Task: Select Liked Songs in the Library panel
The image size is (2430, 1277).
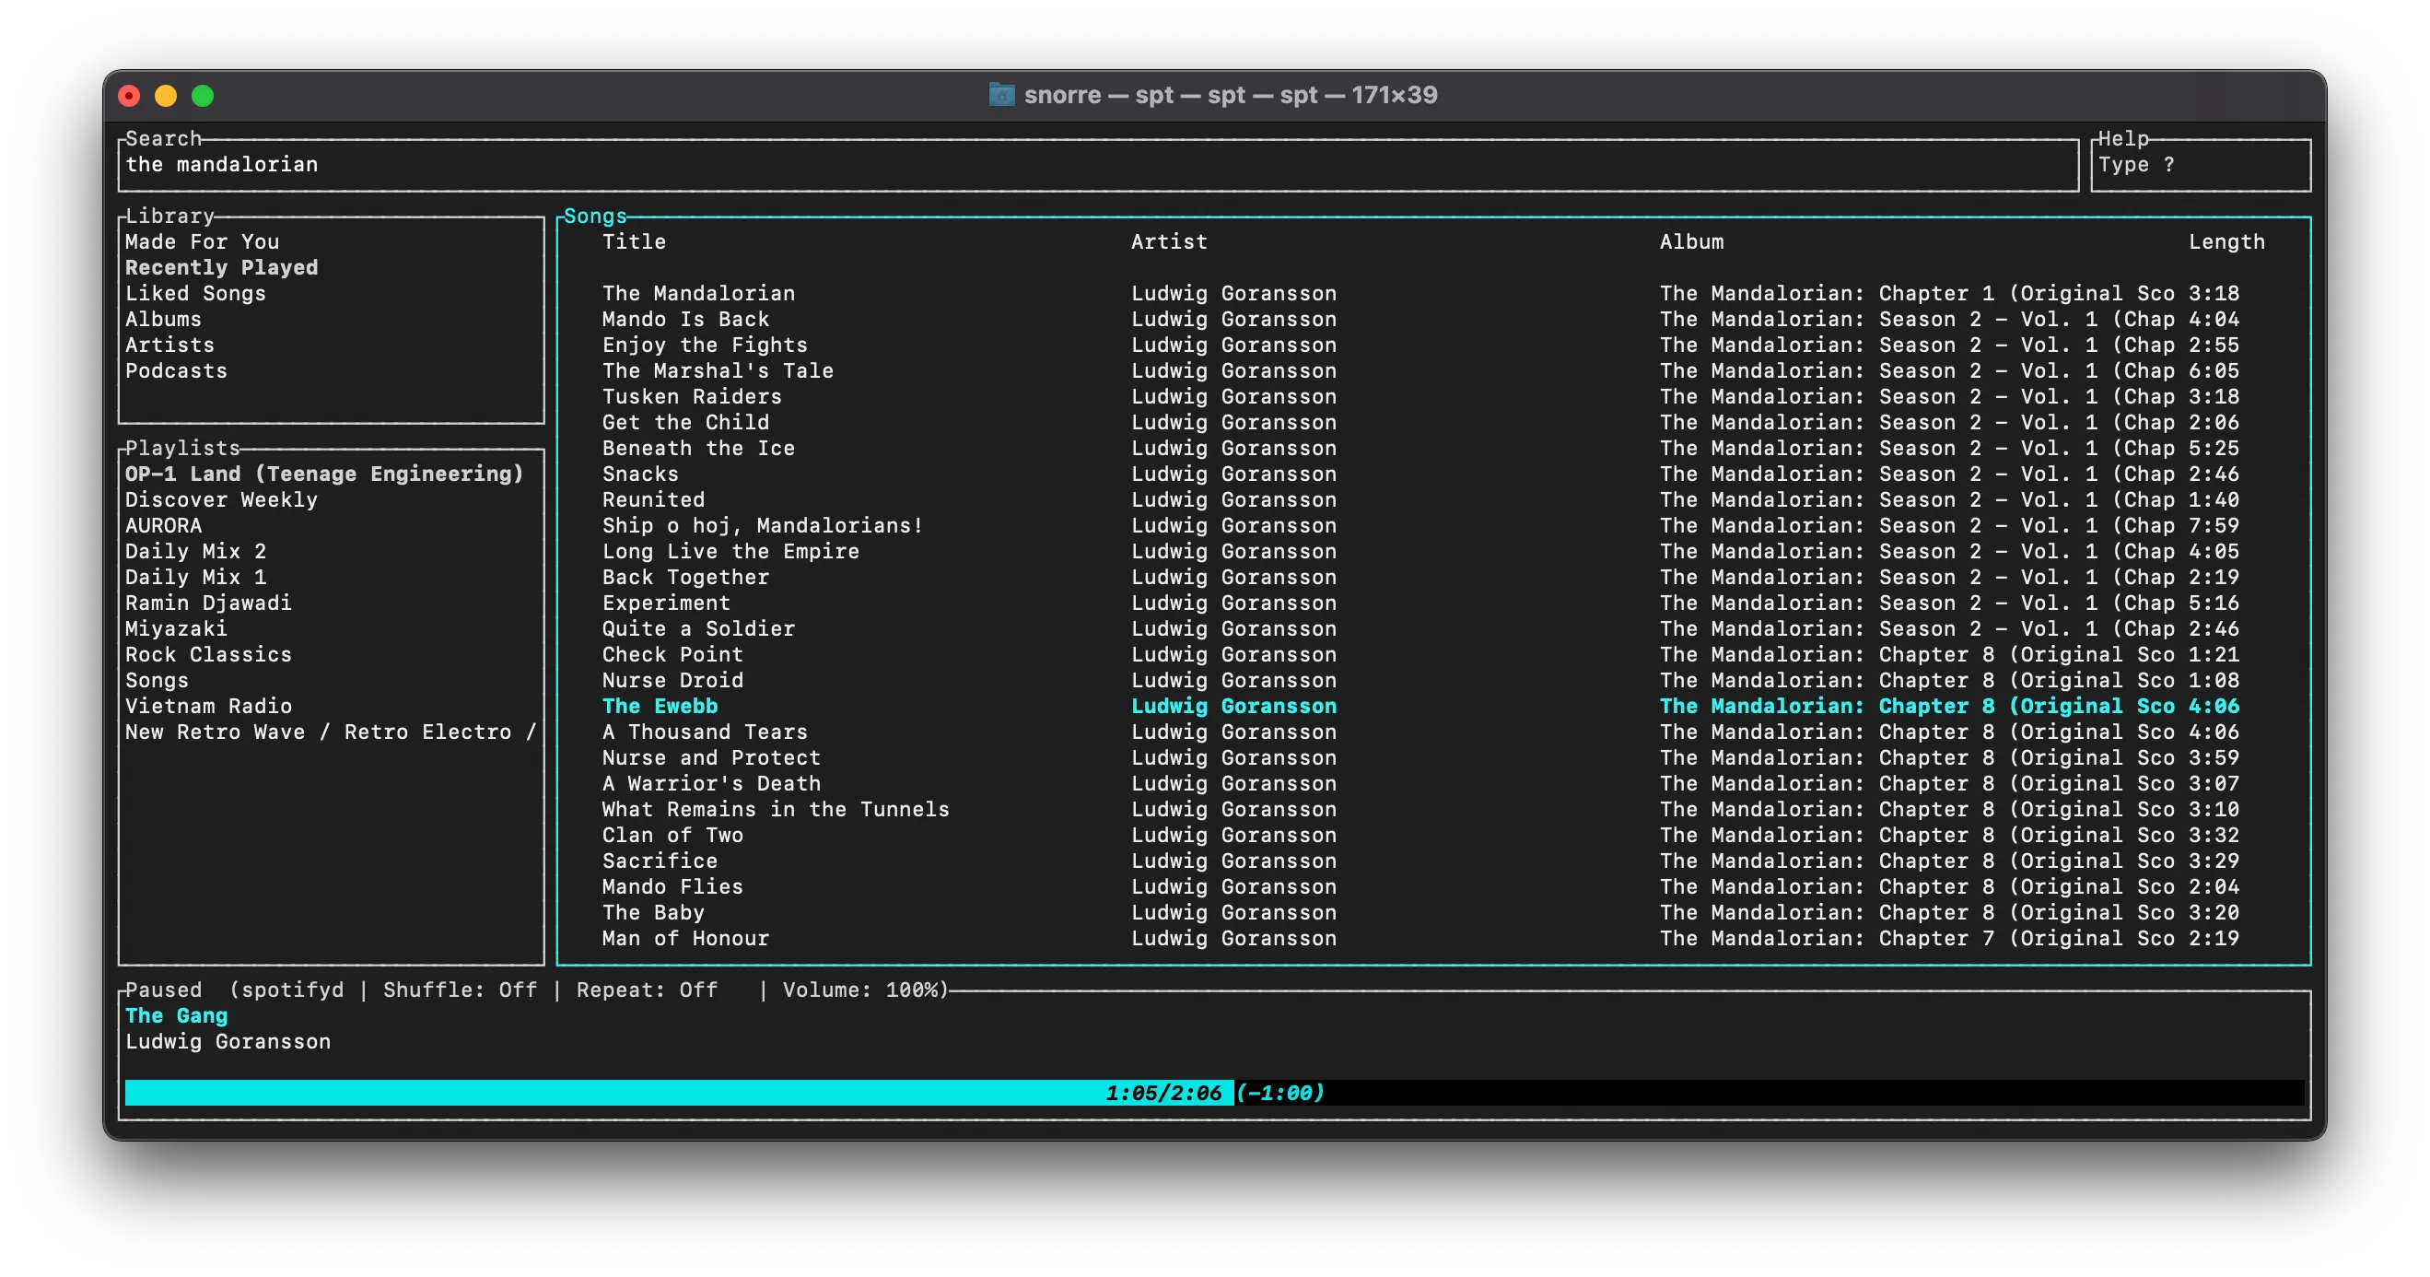Action: 195,293
